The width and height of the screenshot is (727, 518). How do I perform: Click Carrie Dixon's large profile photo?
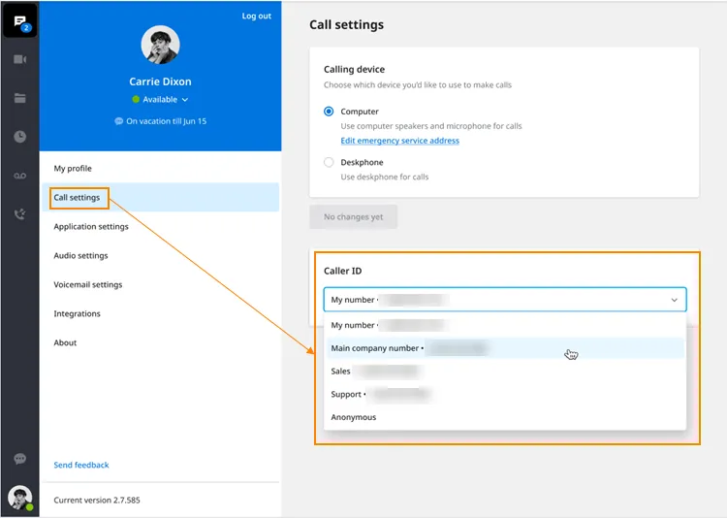click(x=160, y=45)
